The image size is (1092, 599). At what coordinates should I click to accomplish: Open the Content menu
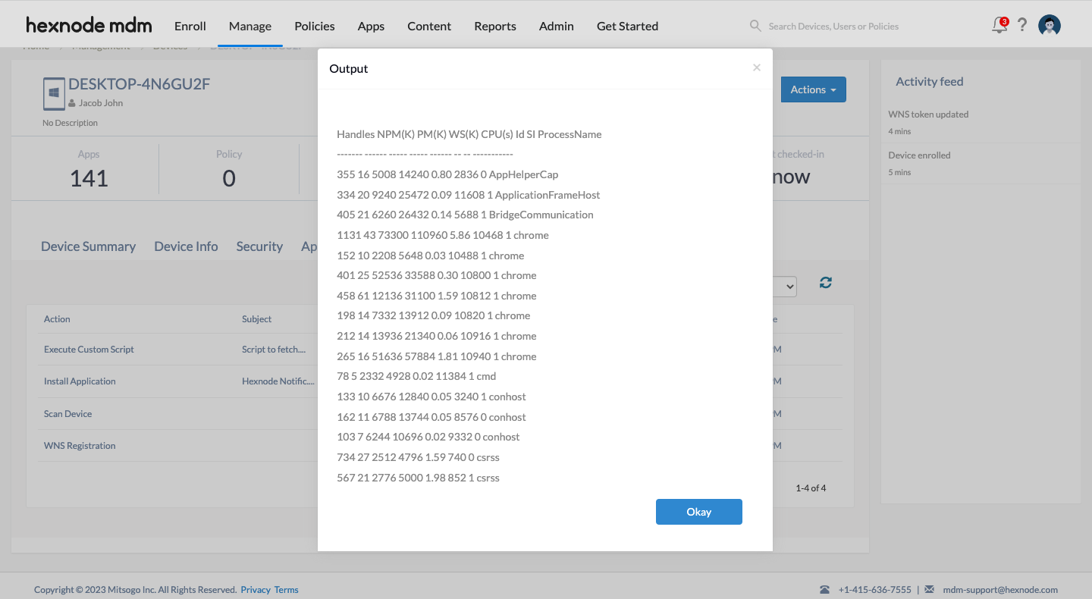429,26
